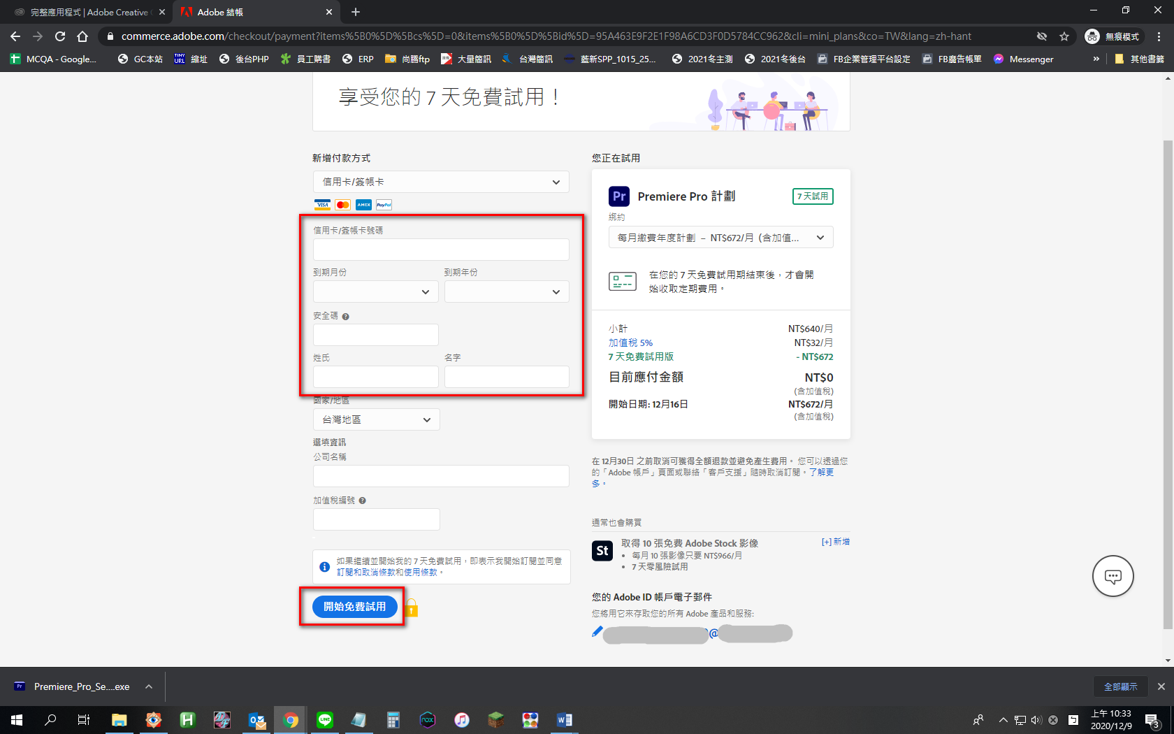Image resolution: width=1174 pixels, height=734 pixels.
Task: Click the security code help icon
Action: tap(346, 317)
